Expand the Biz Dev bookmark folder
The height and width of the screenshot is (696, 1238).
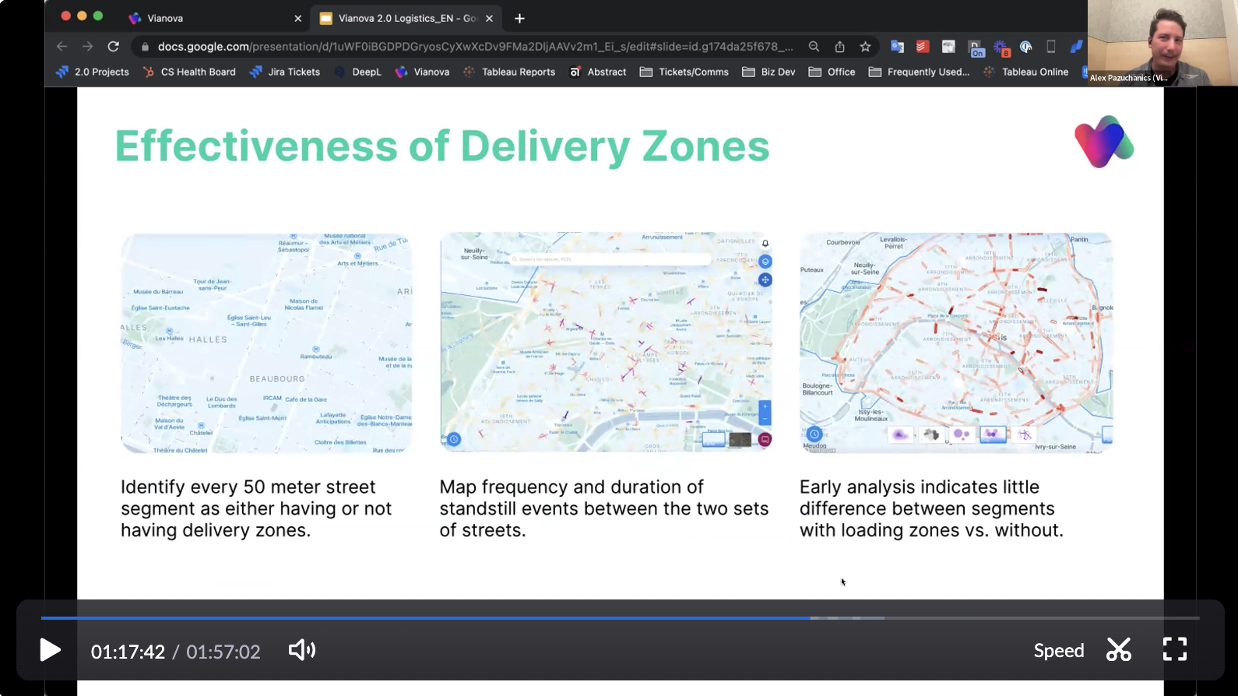768,72
